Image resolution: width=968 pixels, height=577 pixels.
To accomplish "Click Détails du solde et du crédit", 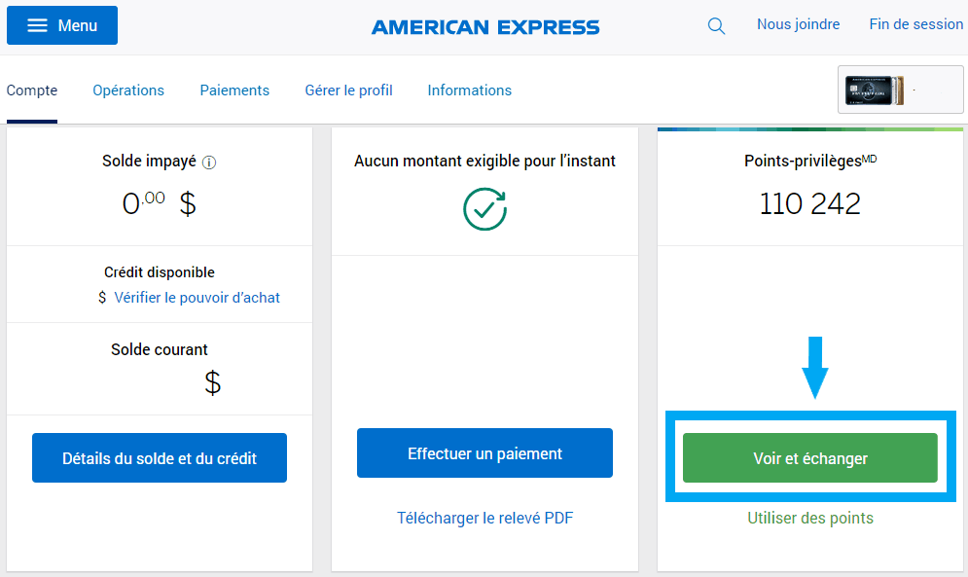I will [159, 457].
